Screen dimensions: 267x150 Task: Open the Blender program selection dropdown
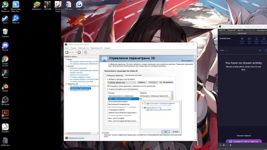[121, 82]
